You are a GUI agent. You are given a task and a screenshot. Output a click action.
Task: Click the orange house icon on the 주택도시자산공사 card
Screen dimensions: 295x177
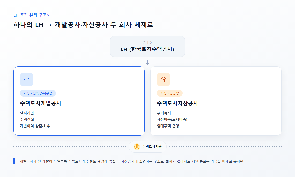pos(164,79)
